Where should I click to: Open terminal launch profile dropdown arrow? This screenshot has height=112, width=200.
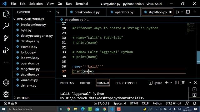(x=171, y=83)
